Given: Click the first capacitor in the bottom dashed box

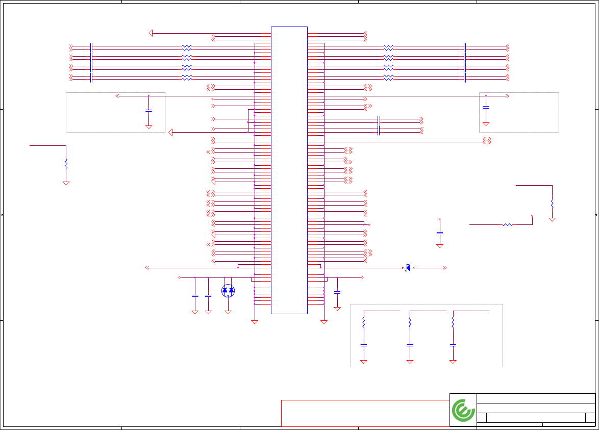Looking at the screenshot, I should point(364,345).
